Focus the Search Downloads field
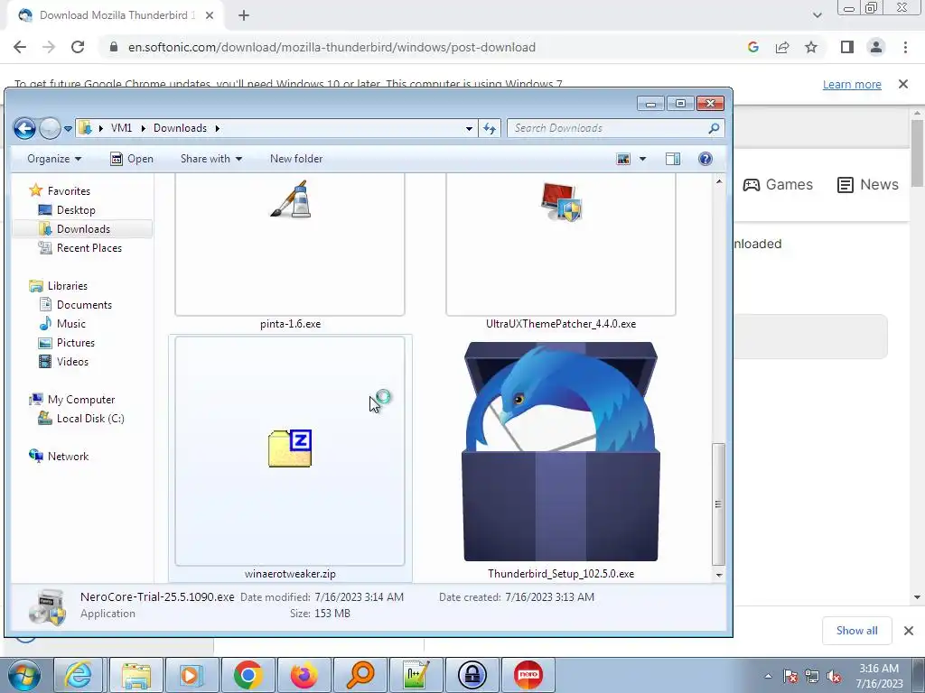 pyautogui.click(x=616, y=128)
